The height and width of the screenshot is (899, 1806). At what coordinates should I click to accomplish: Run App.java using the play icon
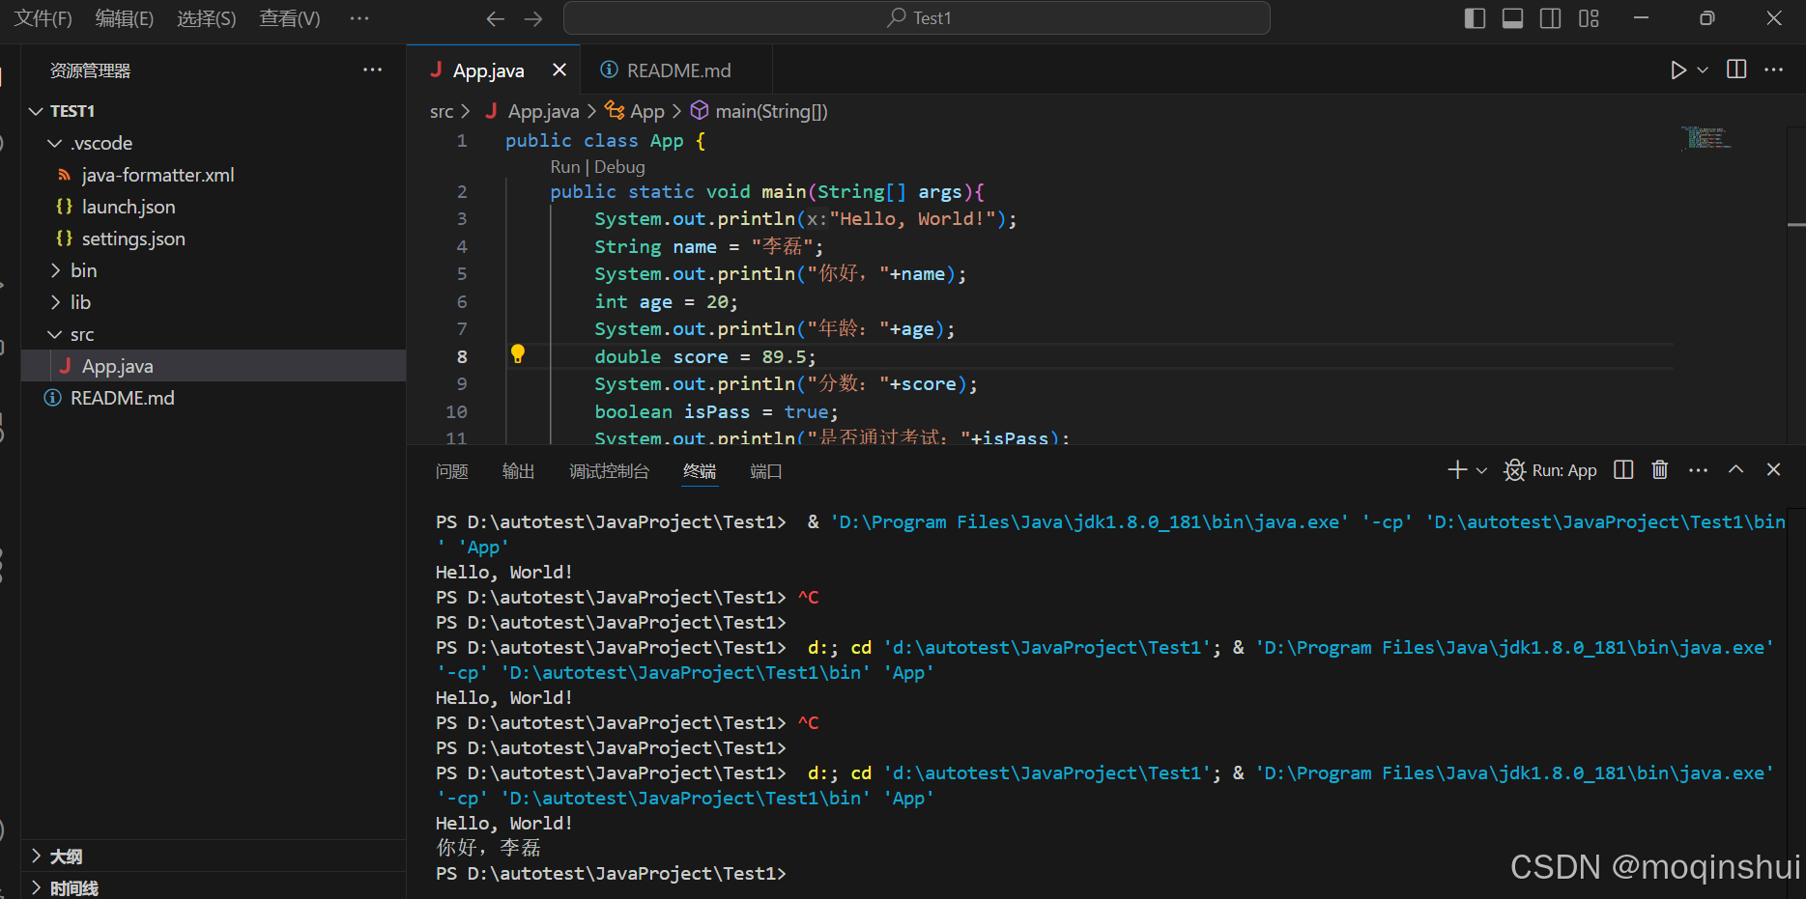1678,70
